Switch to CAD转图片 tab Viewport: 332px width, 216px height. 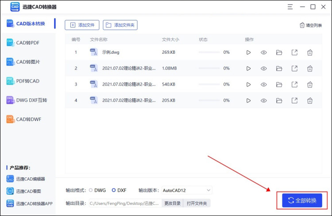point(28,62)
